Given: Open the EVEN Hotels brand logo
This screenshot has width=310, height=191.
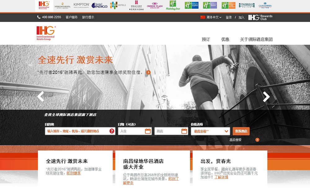Looking at the screenshot, I should [118, 5].
